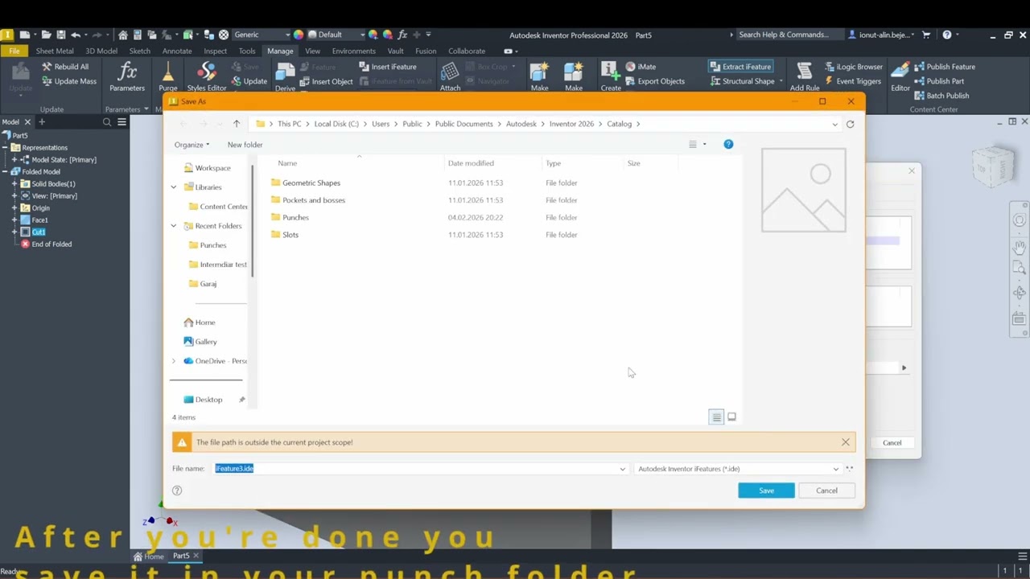Click the refresh icon beside the address bar
The image size is (1030, 579).
pyautogui.click(x=850, y=124)
